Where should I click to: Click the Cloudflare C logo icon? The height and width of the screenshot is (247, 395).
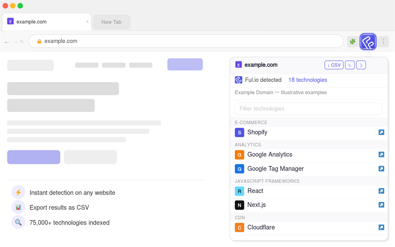coord(239,228)
